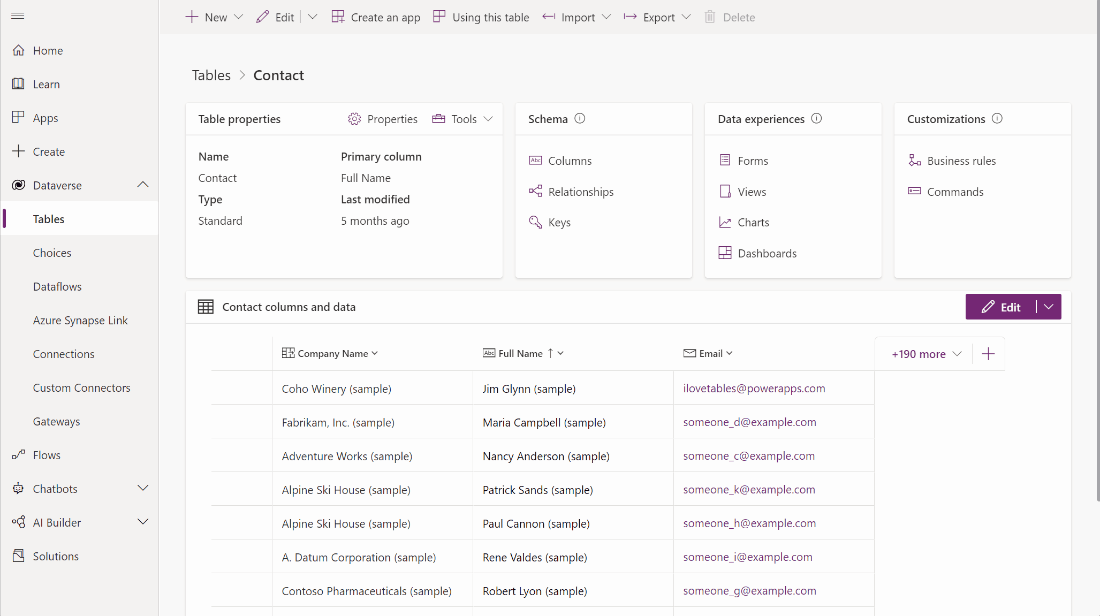
Task: Click Charts icon in Data experiences
Action: point(726,222)
